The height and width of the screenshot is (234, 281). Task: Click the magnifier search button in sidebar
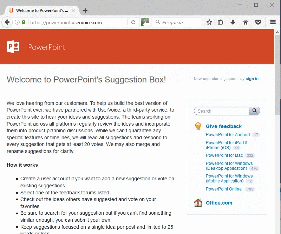click(x=255, y=111)
